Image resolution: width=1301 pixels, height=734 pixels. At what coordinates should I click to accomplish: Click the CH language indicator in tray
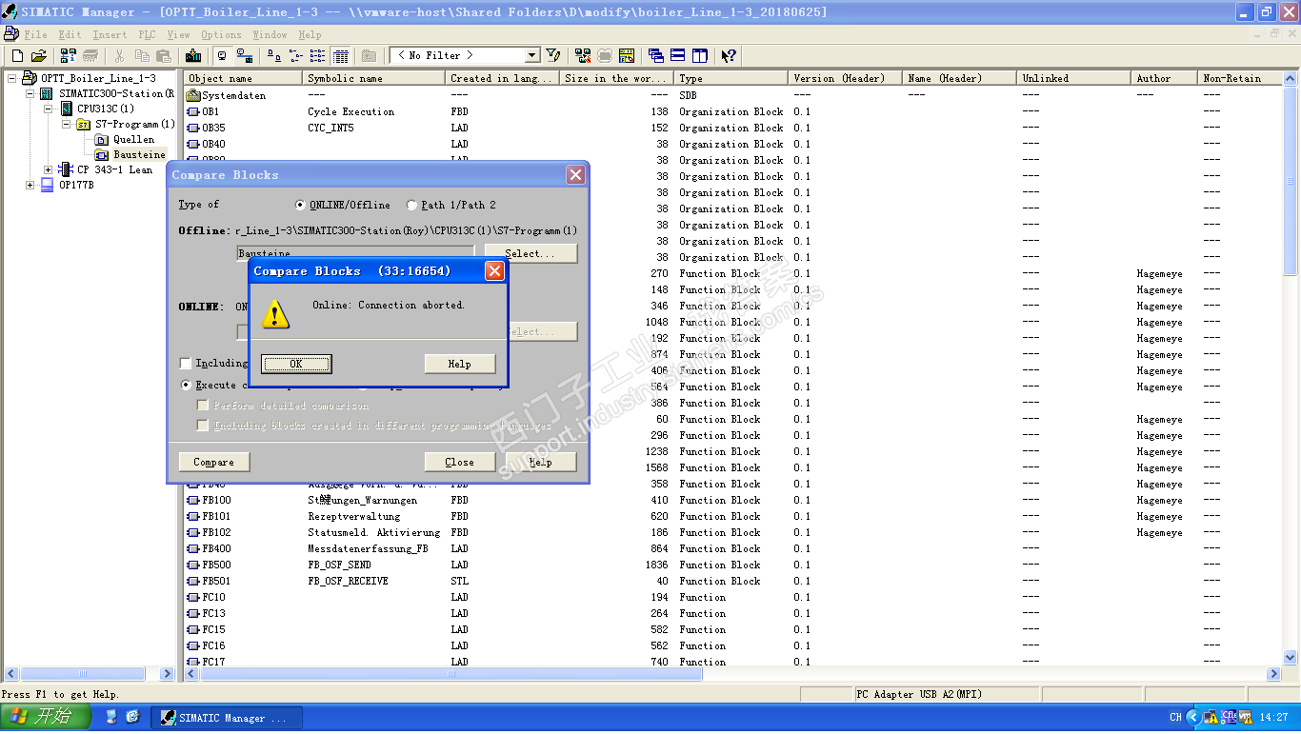click(1175, 717)
